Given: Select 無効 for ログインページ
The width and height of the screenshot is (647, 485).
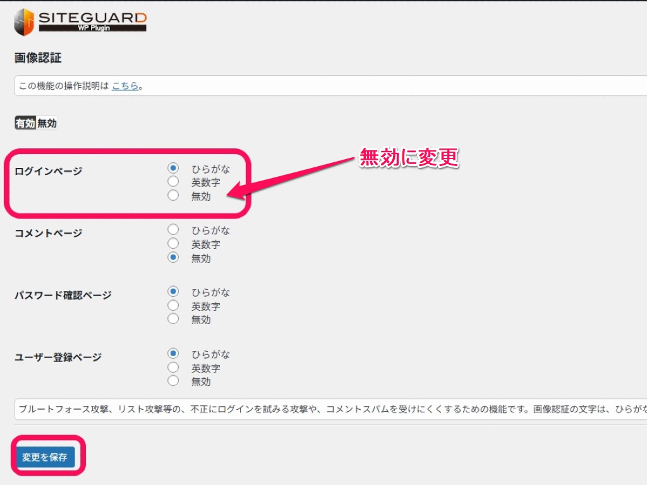Looking at the screenshot, I should coord(172,195).
